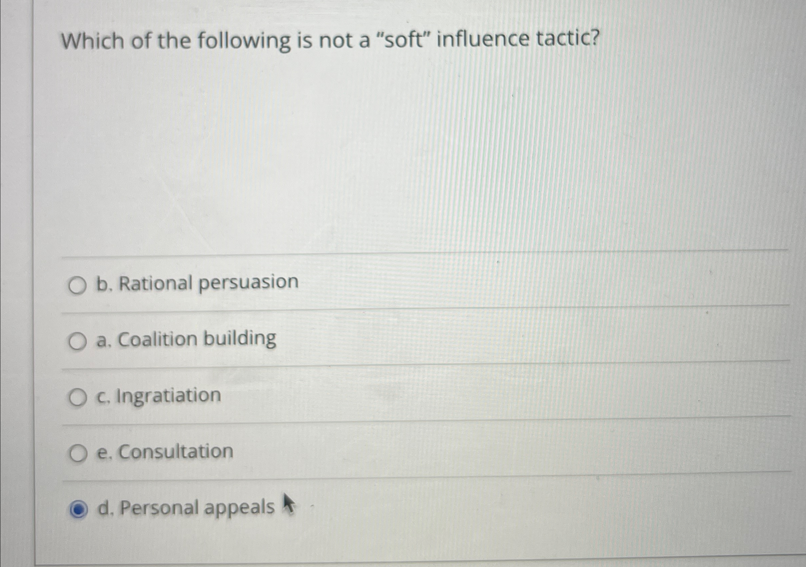Choose option e, Consultation
The width and height of the screenshot is (806, 567).
tap(163, 452)
